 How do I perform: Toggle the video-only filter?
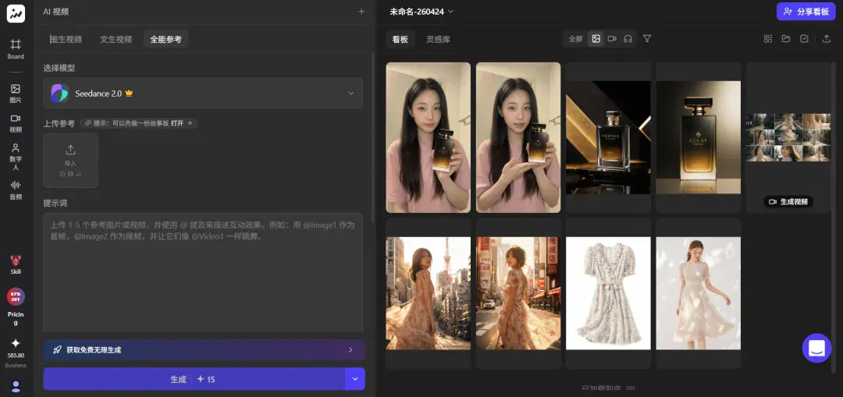[x=612, y=39]
